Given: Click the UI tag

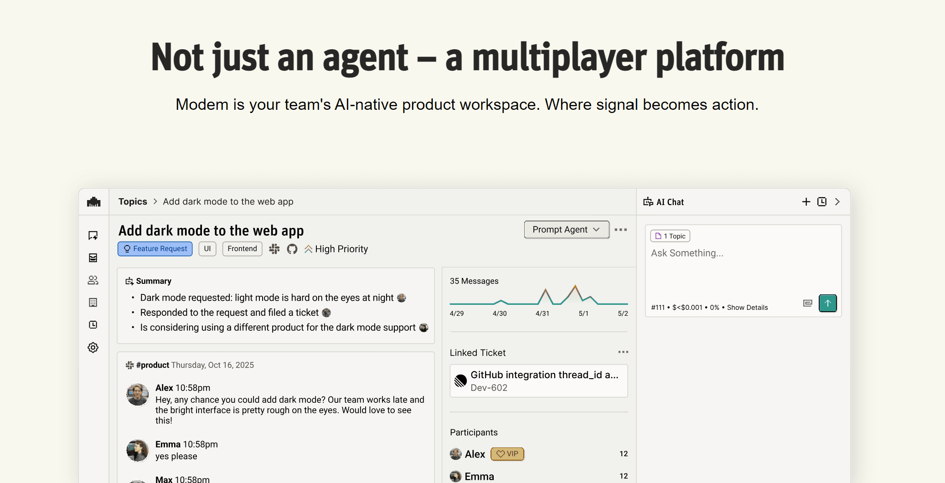Looking at the screenshot, I should tap(207, 249).
